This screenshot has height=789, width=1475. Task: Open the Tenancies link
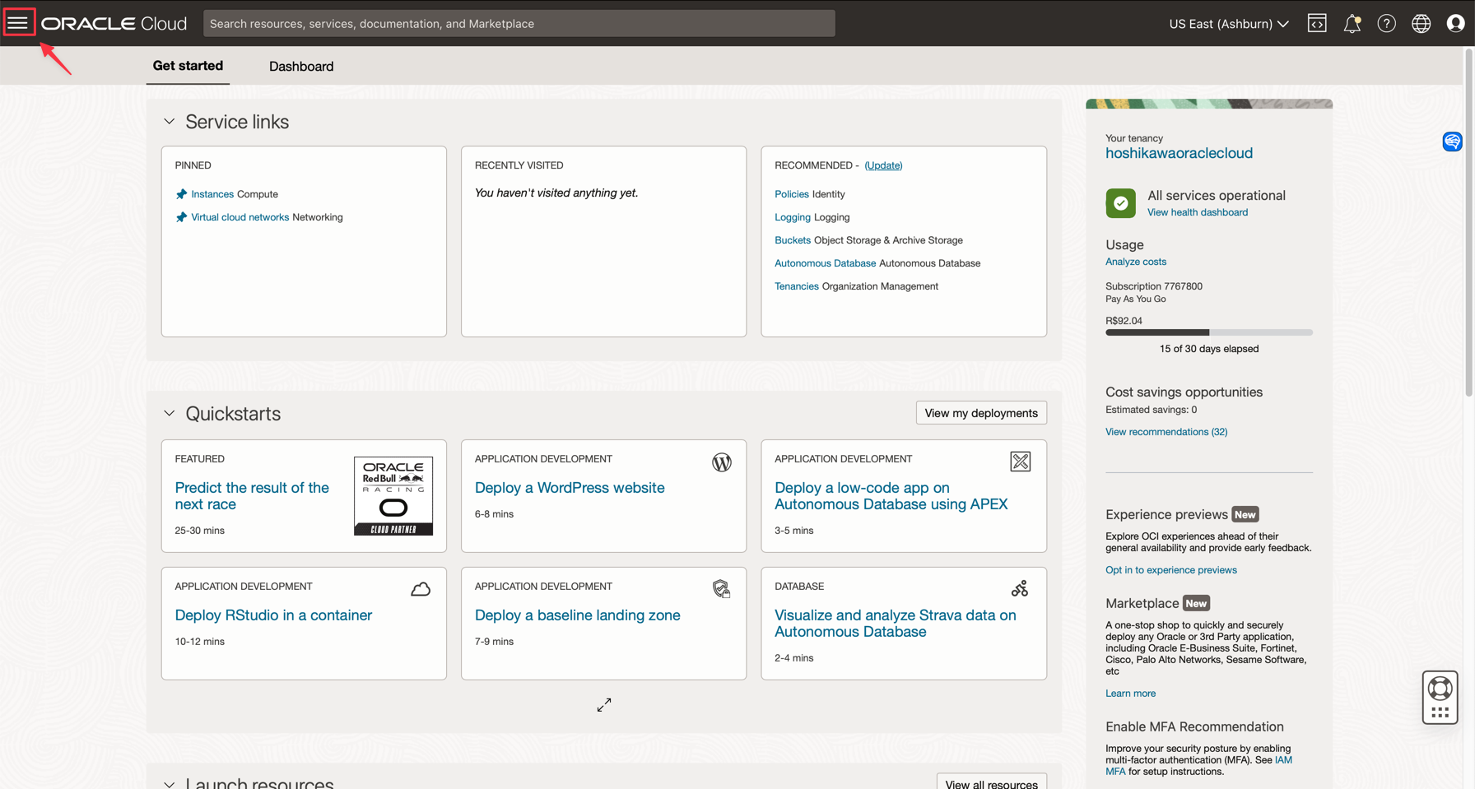click(797, 286)
